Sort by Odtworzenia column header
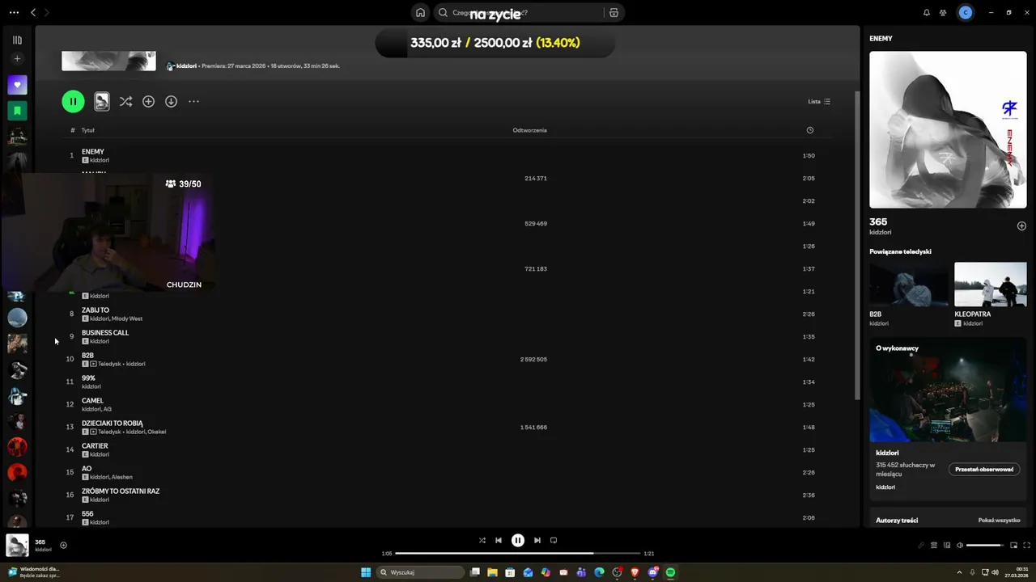The width and height of the screenshot is (1036, 582). coord(529,130)
